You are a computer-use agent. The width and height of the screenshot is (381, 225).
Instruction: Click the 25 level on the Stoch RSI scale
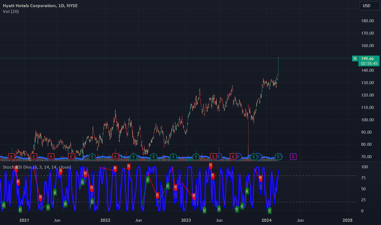point(363,200)
